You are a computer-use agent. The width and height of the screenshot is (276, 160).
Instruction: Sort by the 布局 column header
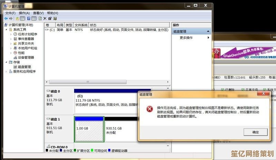[x=60, y=25]
